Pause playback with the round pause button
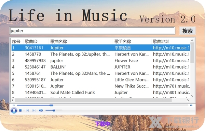This screenshot has height=131, width=205. click(14, 111)
